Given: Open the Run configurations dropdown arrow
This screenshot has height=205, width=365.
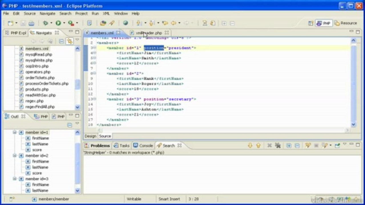Looking at the screenshot, I should [x=64, y=23].
